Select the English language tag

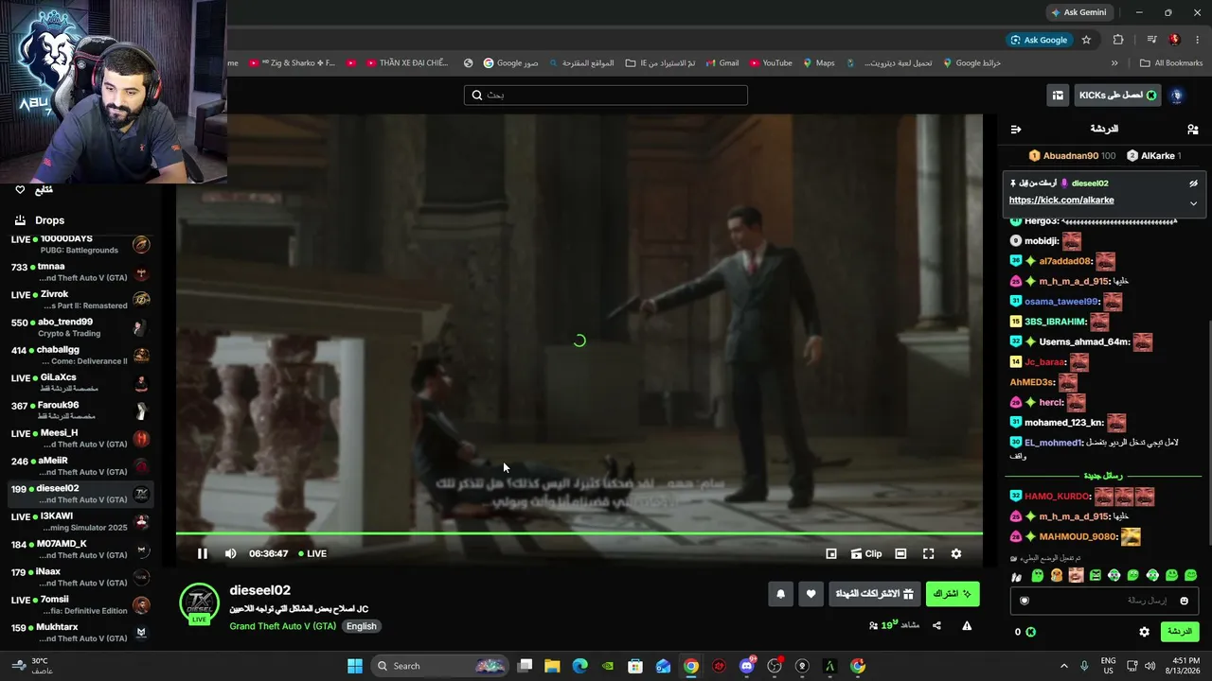361,626
